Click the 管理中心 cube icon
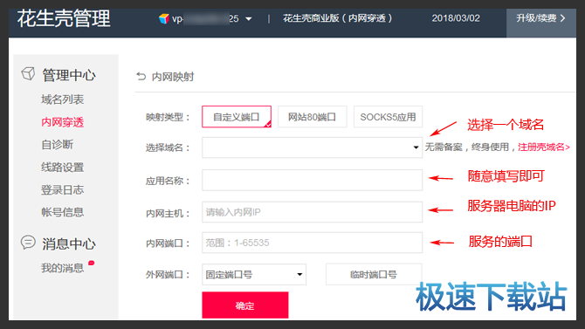Viewport: 585px width, 329px height. coord(28,74)
